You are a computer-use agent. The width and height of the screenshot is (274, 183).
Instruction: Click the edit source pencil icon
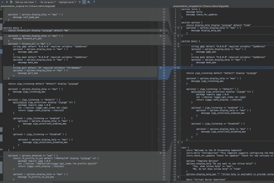[11, 2]
